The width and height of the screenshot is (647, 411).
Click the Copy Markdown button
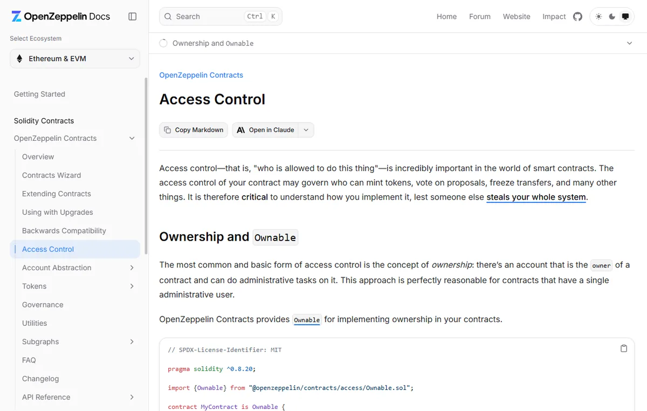click(194, 130)
